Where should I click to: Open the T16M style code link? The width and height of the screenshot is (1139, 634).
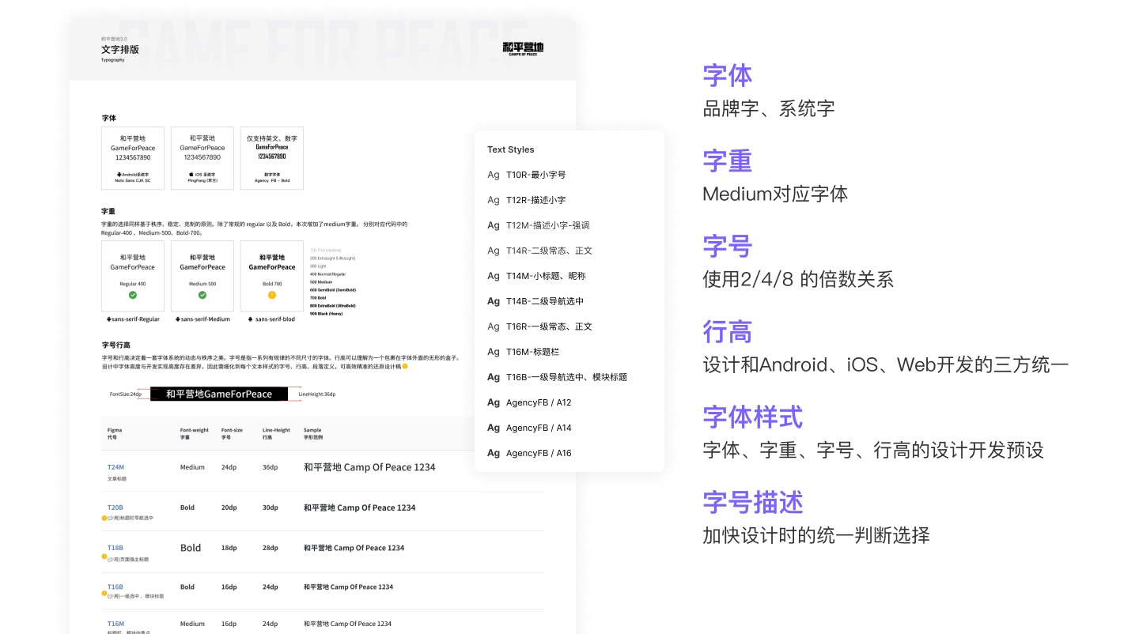[x=115, y=624]
